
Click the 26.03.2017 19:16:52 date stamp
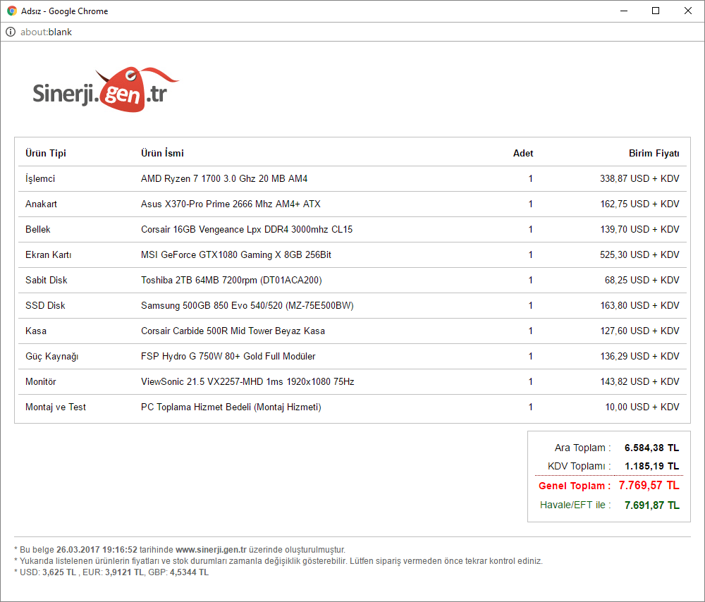97,550
